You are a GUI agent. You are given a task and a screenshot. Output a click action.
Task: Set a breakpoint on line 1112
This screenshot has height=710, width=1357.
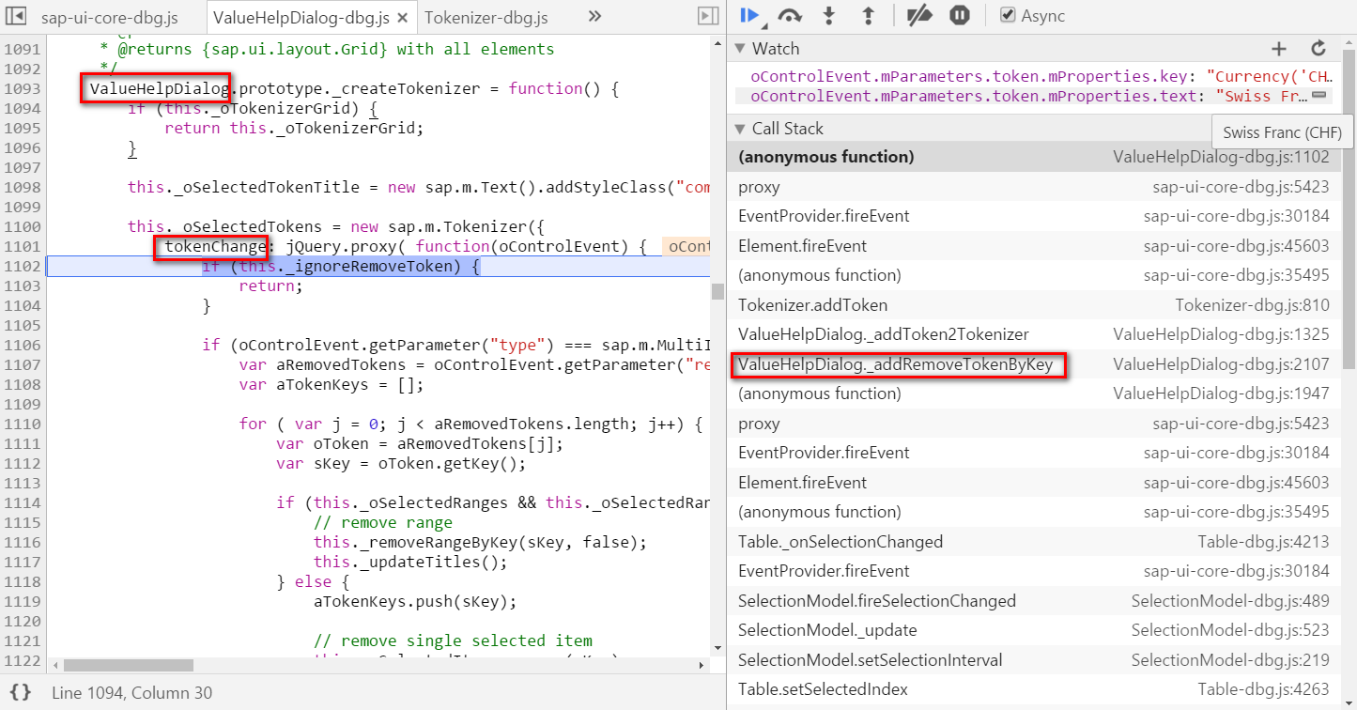[21, 463]
